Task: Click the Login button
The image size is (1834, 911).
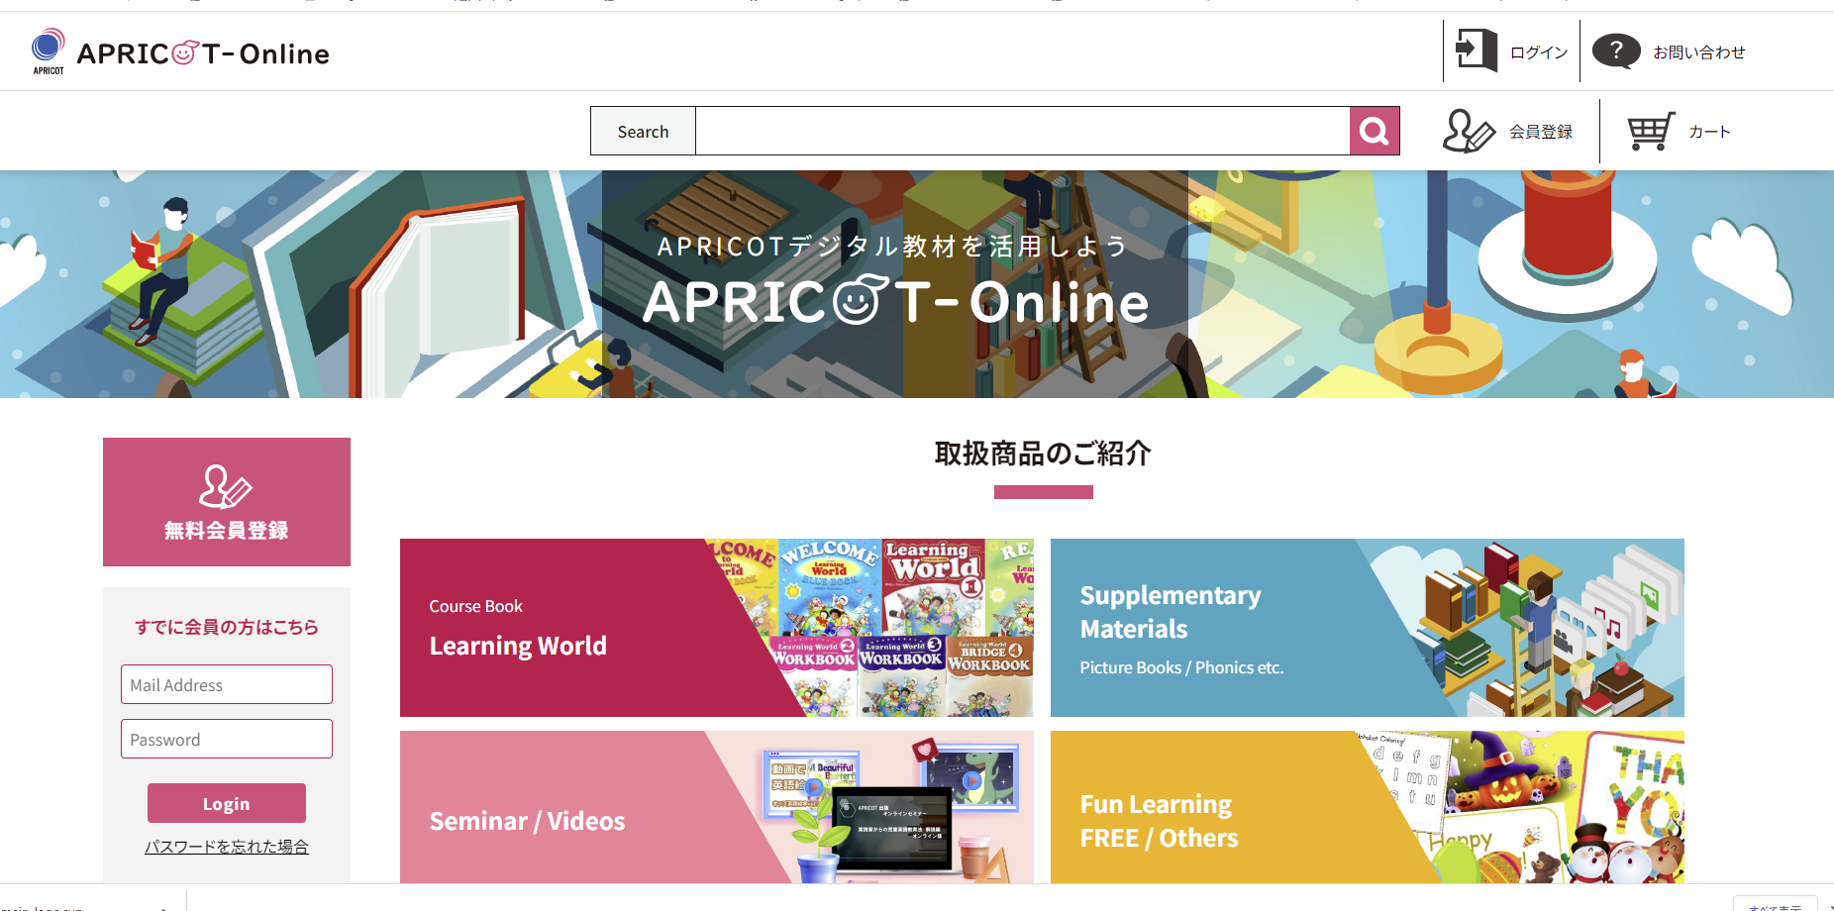Action: point(227,803)
